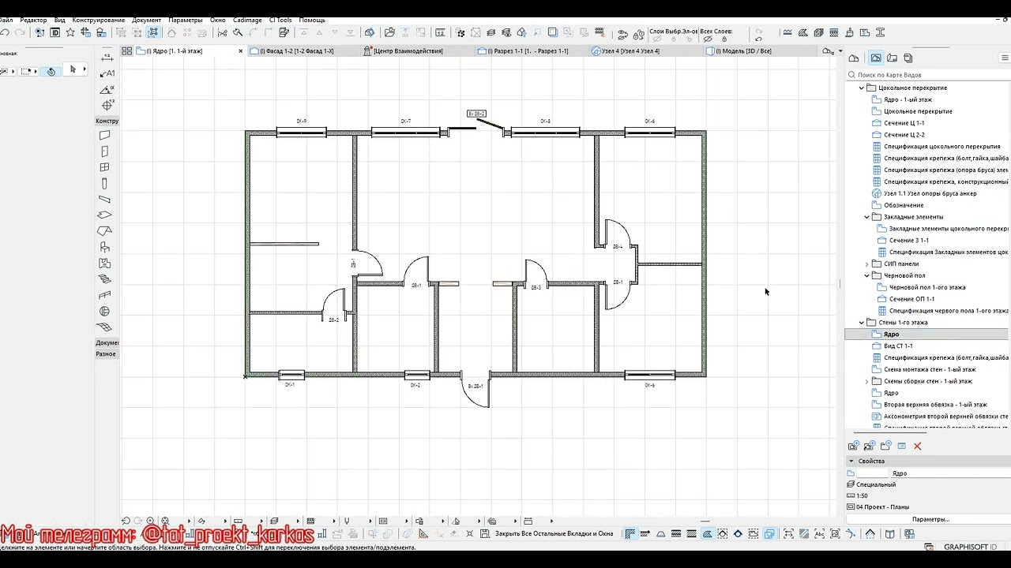Click the Поиск по Карте Видов field
This screenshot has width=1011, height=568.
(x=927, y=75)
